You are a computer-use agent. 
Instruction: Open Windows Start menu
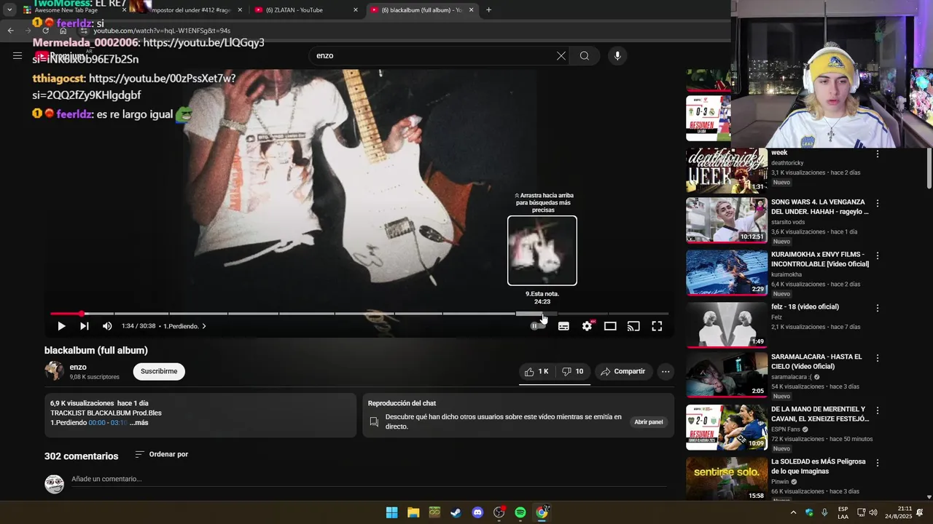click(x=391, y=512)
